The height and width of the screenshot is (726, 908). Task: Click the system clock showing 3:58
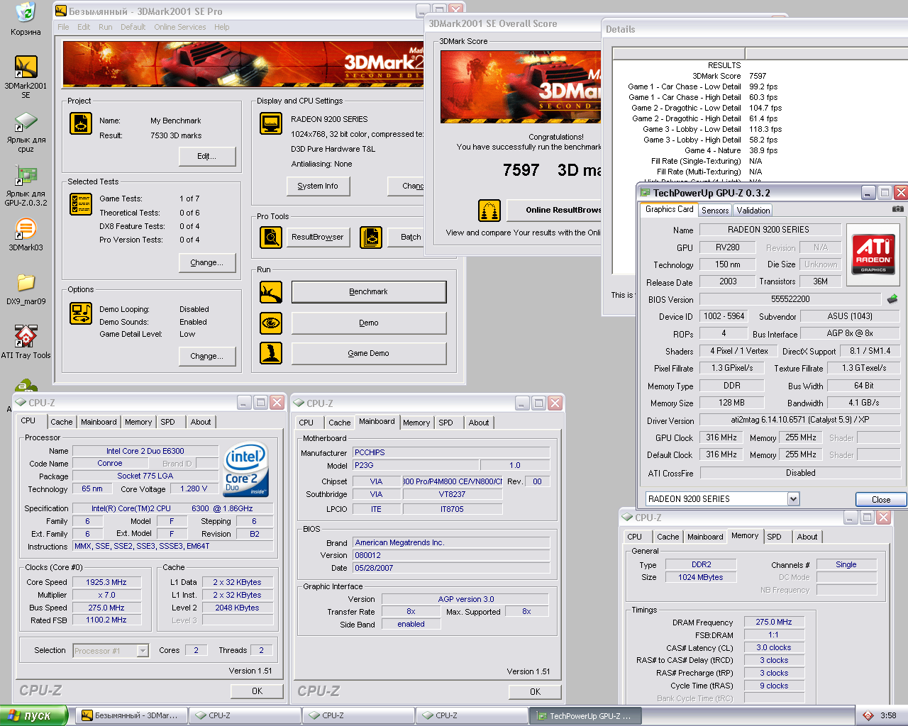(x=888, y=715)
